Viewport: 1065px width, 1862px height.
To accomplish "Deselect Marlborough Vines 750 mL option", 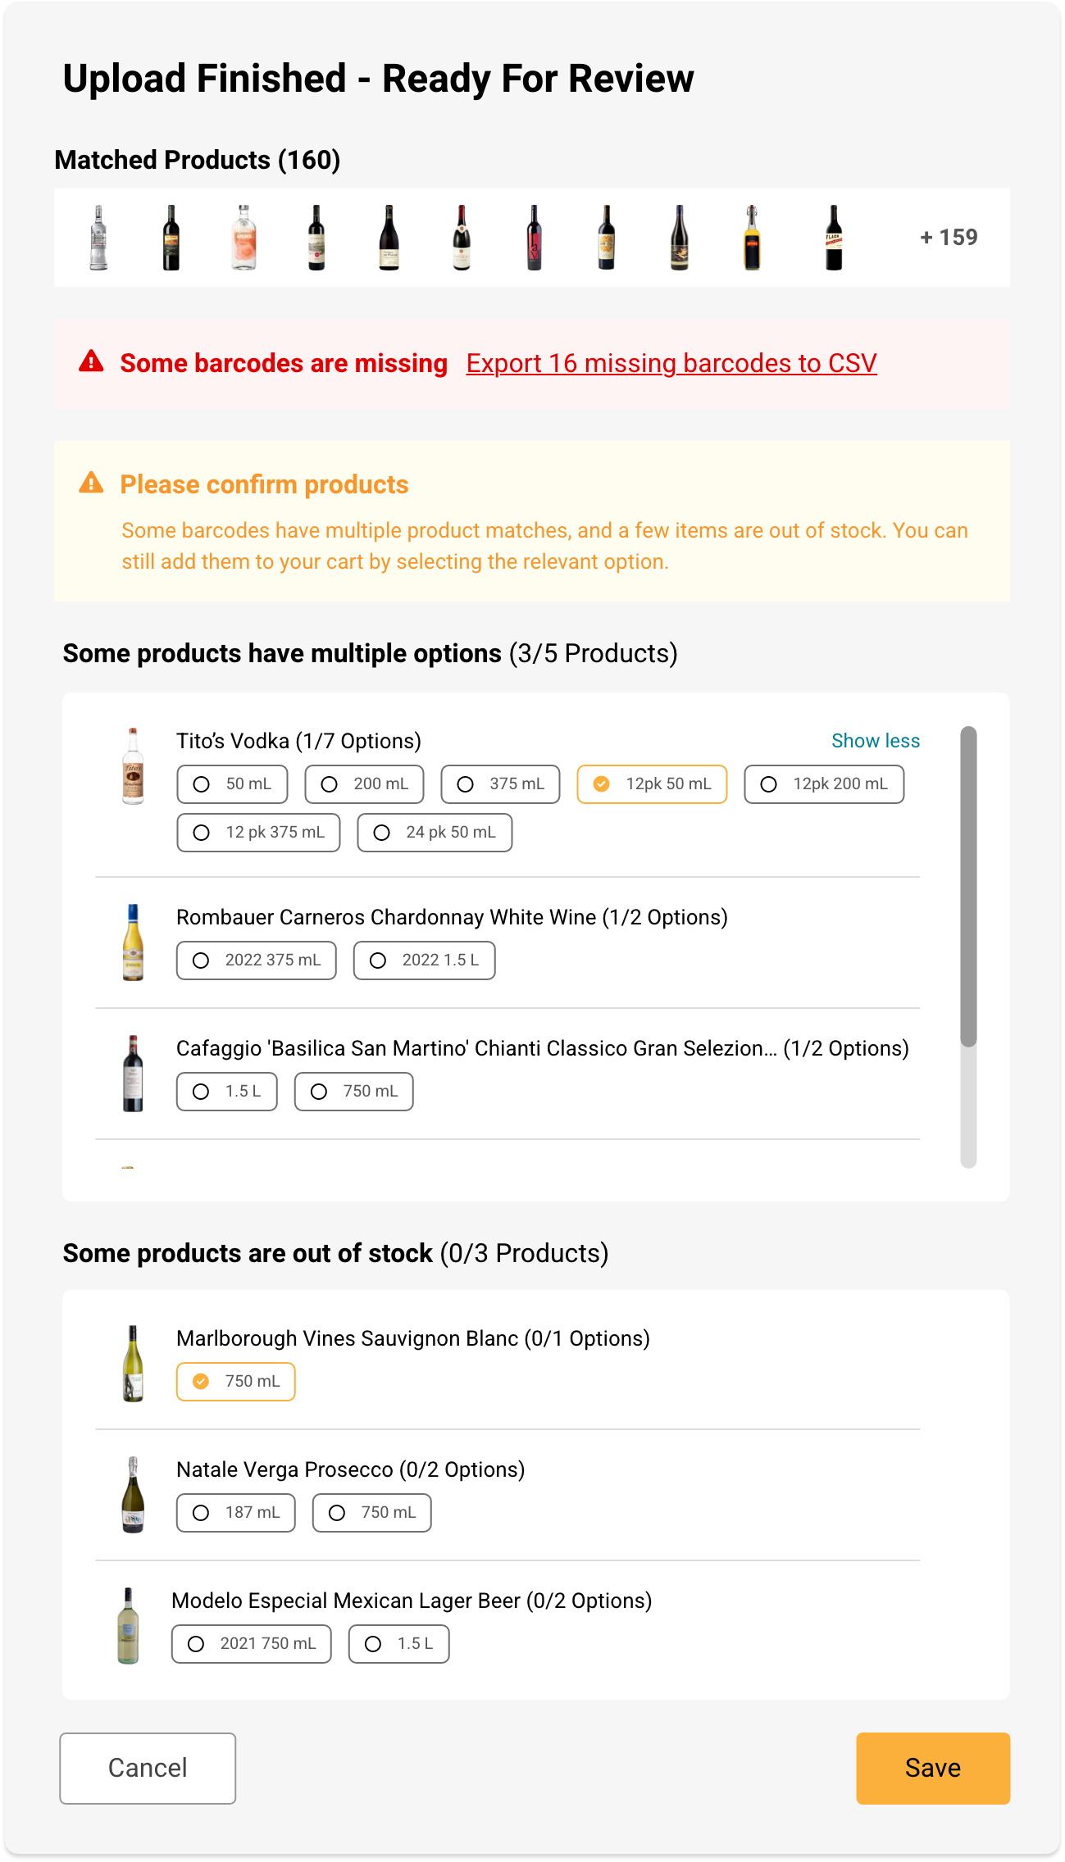I will point(235,1382).
